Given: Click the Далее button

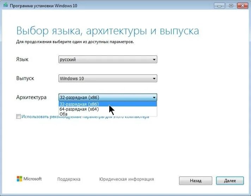Looking at the screenshot, I should (230, 181).
